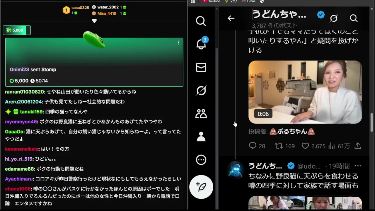Click chat username tanuki159

[31, 112]
